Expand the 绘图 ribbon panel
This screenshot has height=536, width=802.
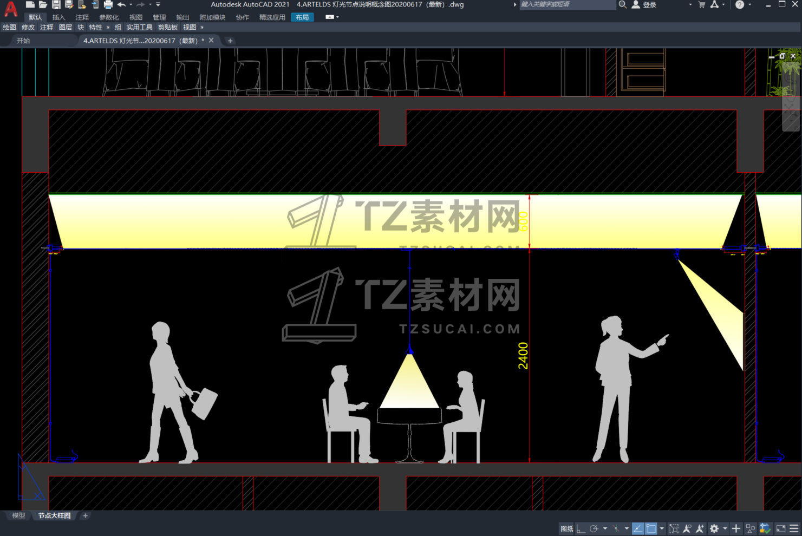click(9, 27)
